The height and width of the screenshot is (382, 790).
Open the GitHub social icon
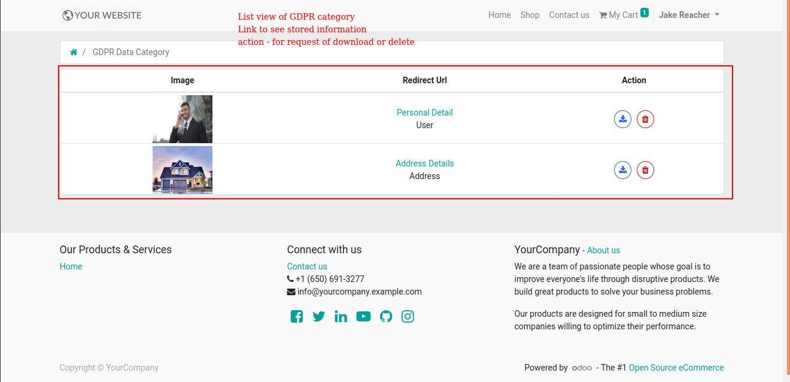pos(386,317)
